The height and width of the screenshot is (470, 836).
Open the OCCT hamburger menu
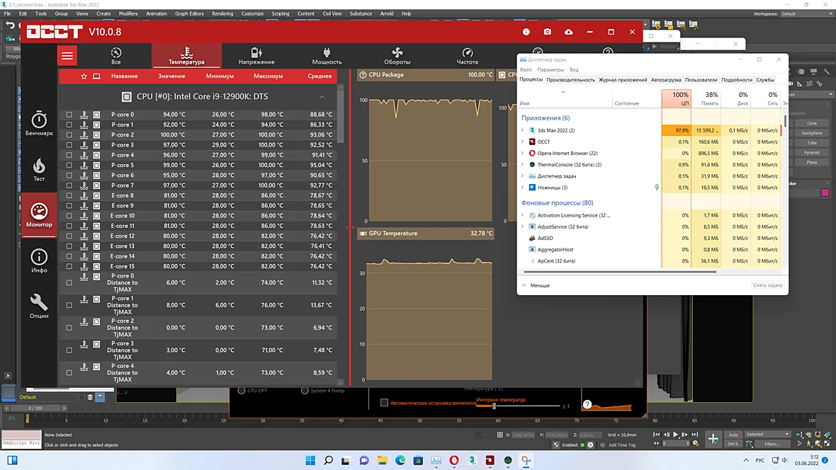(x=67, y=56)
